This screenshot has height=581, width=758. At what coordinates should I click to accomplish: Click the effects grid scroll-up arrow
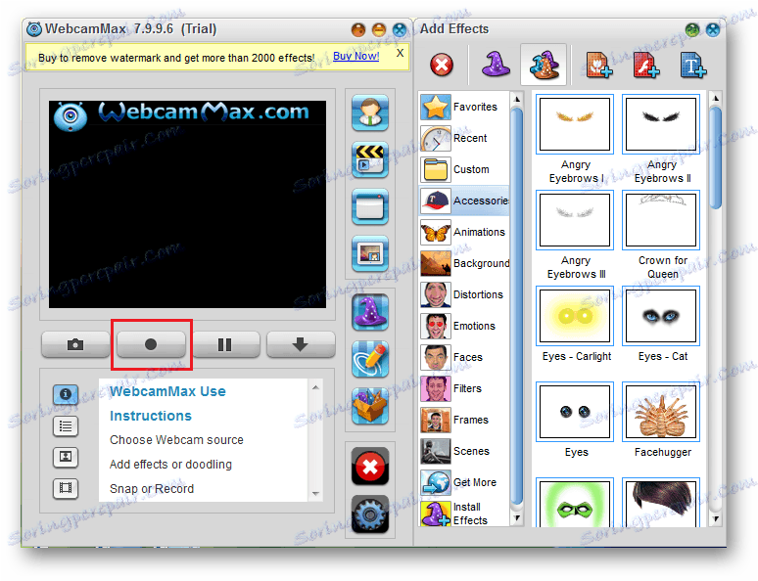716,98
